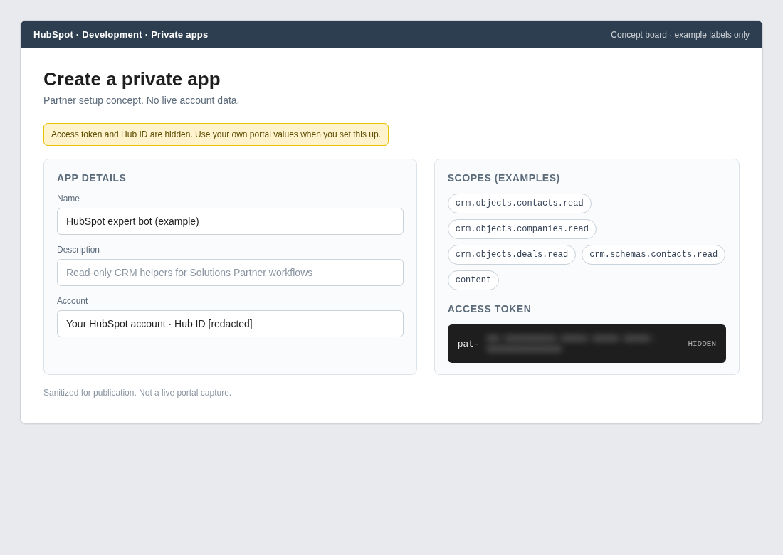783x555 pixels.
Task: Click the 'Create a private app' heading
Action: click(x=132, y=79)
